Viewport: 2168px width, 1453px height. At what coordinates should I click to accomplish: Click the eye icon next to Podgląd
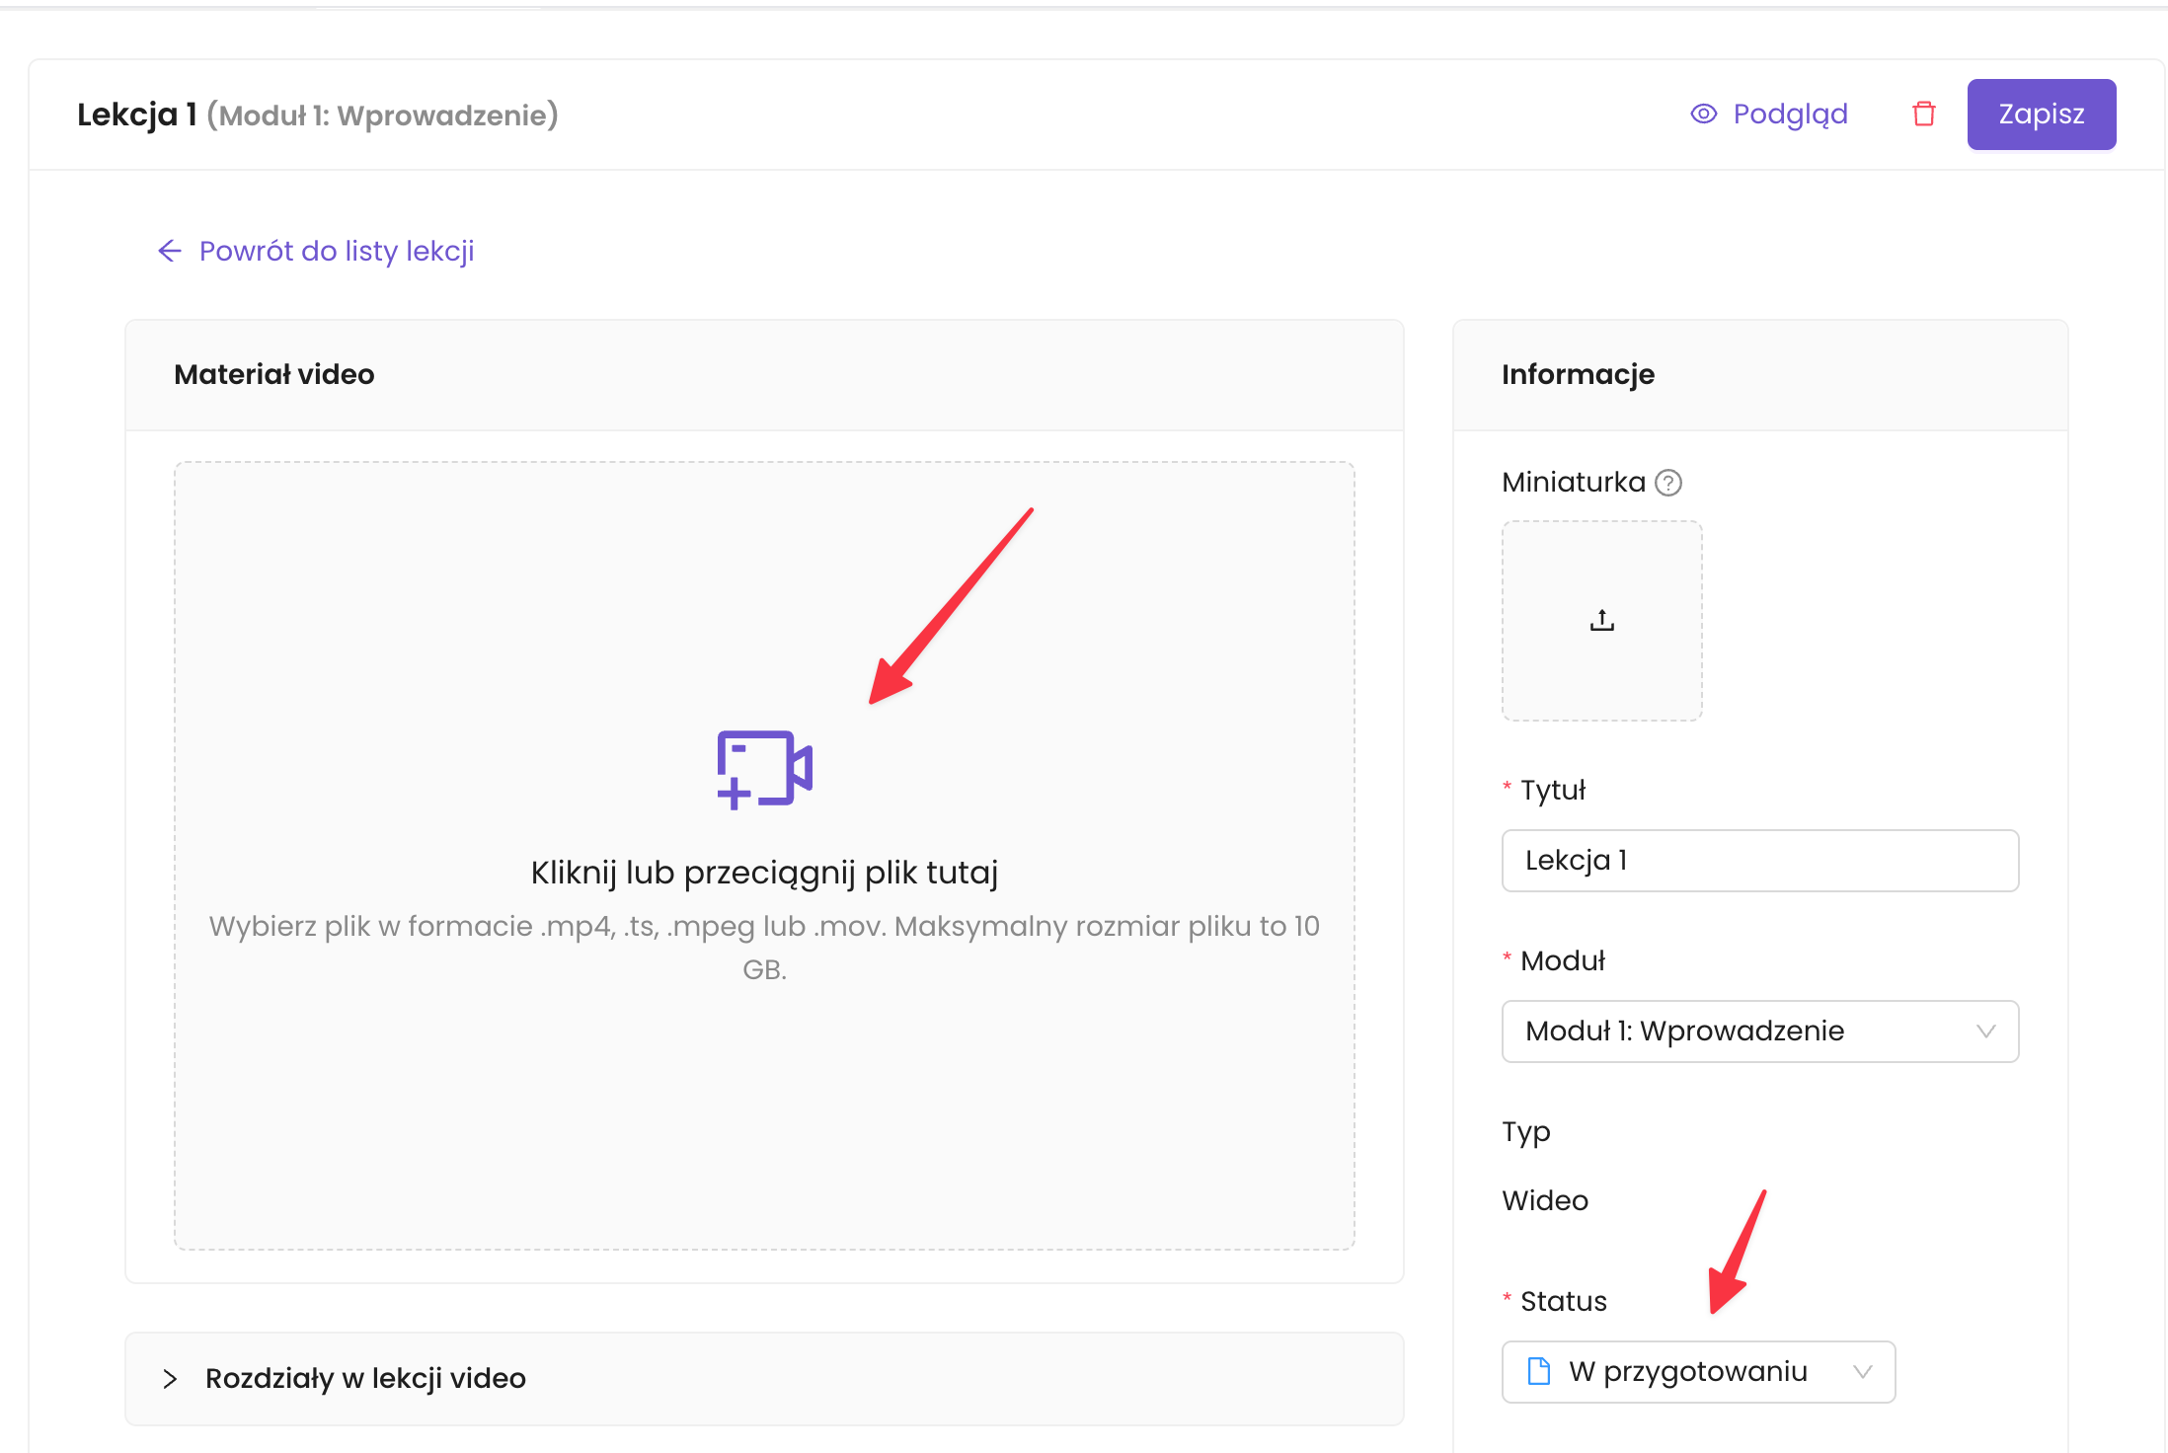coord(1703,115)
